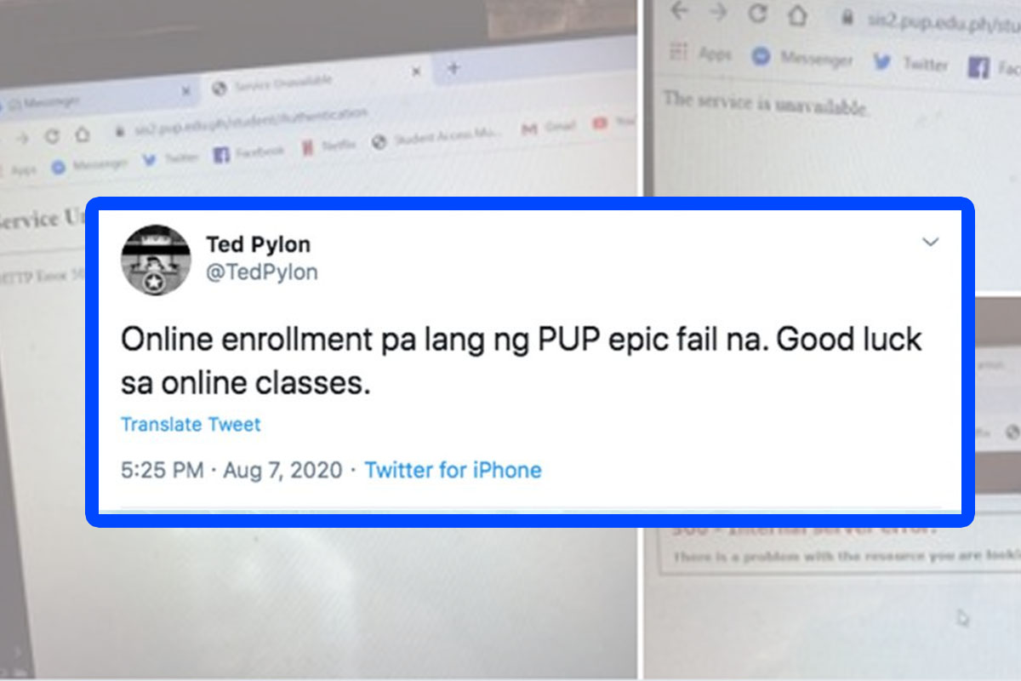Click the reload icon in right browser
Screen dimensions: 1021x681
[757, 14]
